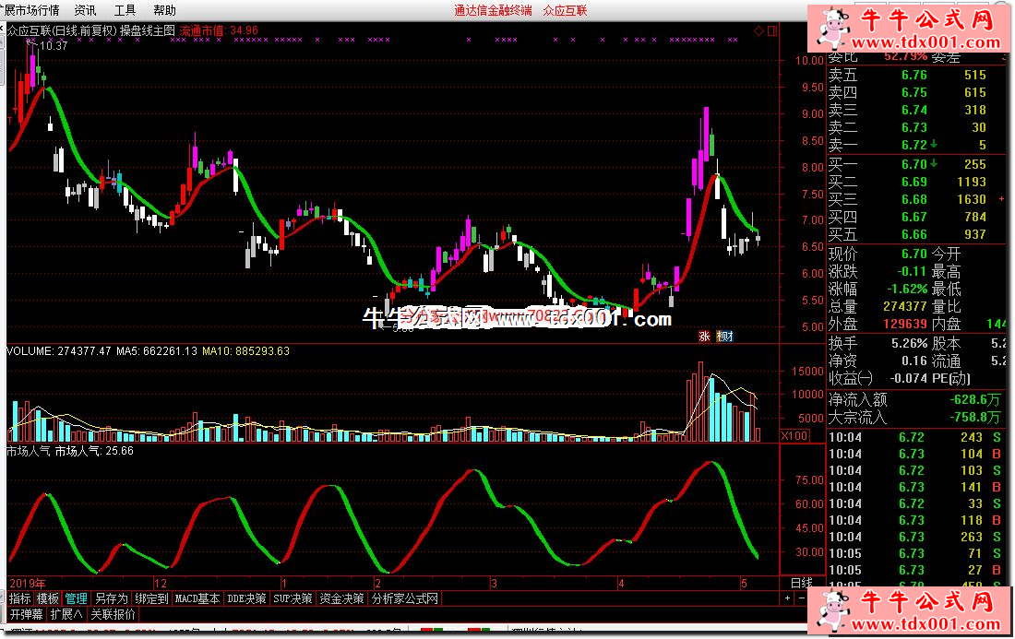Screen dimensions: 1015x639
Task: Click the X100 volume scale box
Action: [794, 436]
